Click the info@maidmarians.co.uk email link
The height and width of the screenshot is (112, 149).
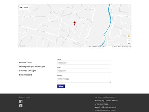[108, 107]
